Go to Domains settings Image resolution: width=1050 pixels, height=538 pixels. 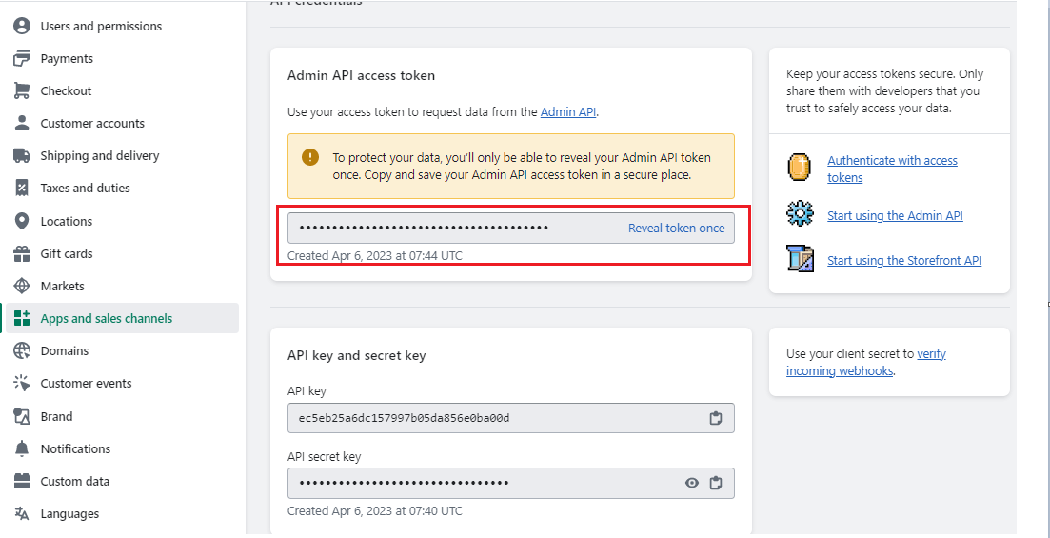(65, 351)
